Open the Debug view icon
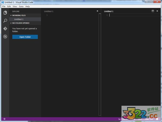This screenshot has width=162, height=122. pyautogui.click(x=5, y=37)
